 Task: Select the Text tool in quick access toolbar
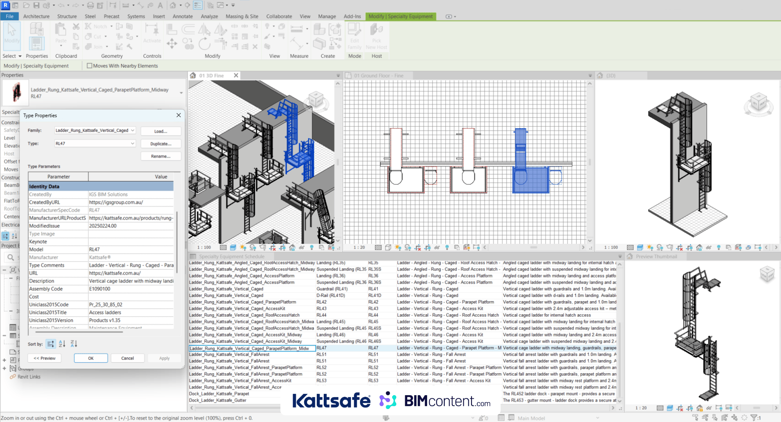click(160, 5)
